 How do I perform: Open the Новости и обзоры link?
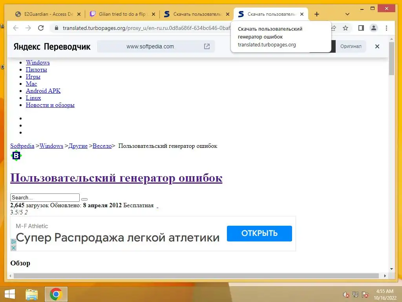pos(50,105)
